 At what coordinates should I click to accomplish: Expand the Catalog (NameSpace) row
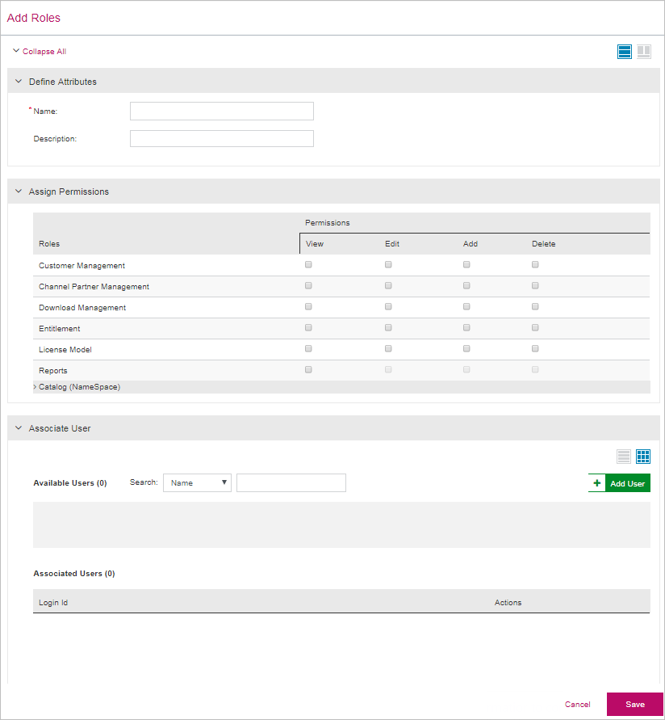[x=36, y=387]
